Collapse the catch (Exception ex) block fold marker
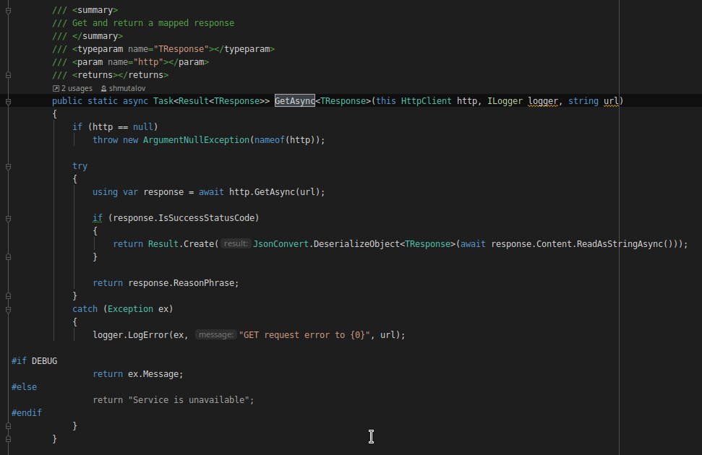The width and height of the screenshot is (702, 455). pos(8,309)
